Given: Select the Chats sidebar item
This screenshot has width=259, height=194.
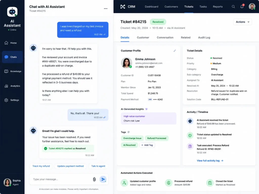Looking at the screenshot, I should pyautogui.click(x=12, y=57).
